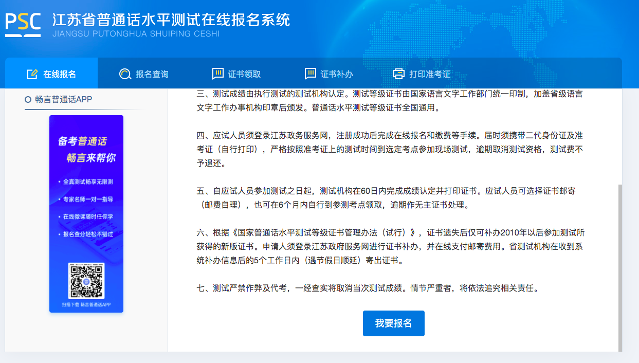Switch to the 报名查询 tab
The image size is (639, 363).
(152, 74)
